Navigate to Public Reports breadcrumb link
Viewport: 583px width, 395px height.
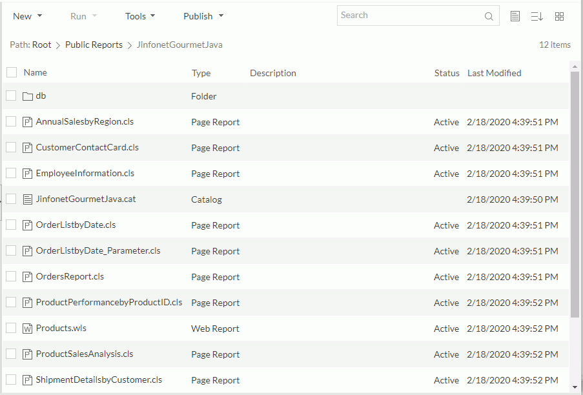click(94, 45)
